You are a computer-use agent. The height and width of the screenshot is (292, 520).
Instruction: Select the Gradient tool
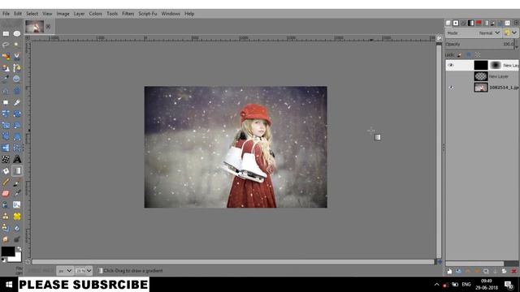point(17,171)
